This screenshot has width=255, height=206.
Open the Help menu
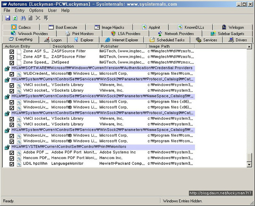click(65, 11)
